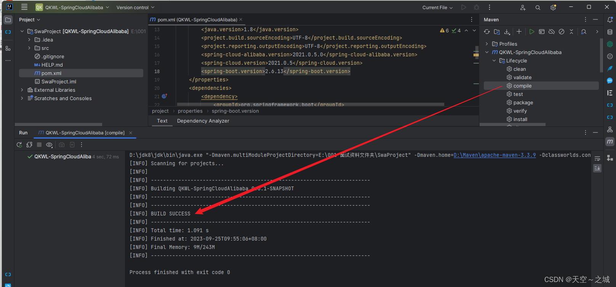Viewport: 616px width, 287px height.
Task: Hide the Maven tool window
Action: 595,19
